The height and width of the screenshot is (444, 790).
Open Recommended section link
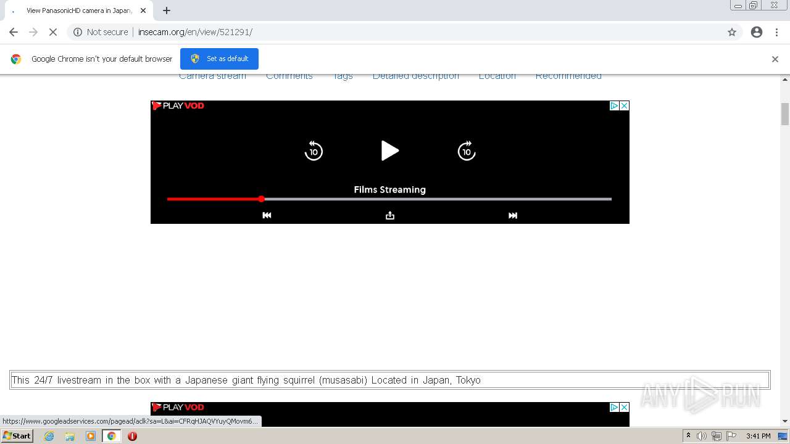coord(568,76)
